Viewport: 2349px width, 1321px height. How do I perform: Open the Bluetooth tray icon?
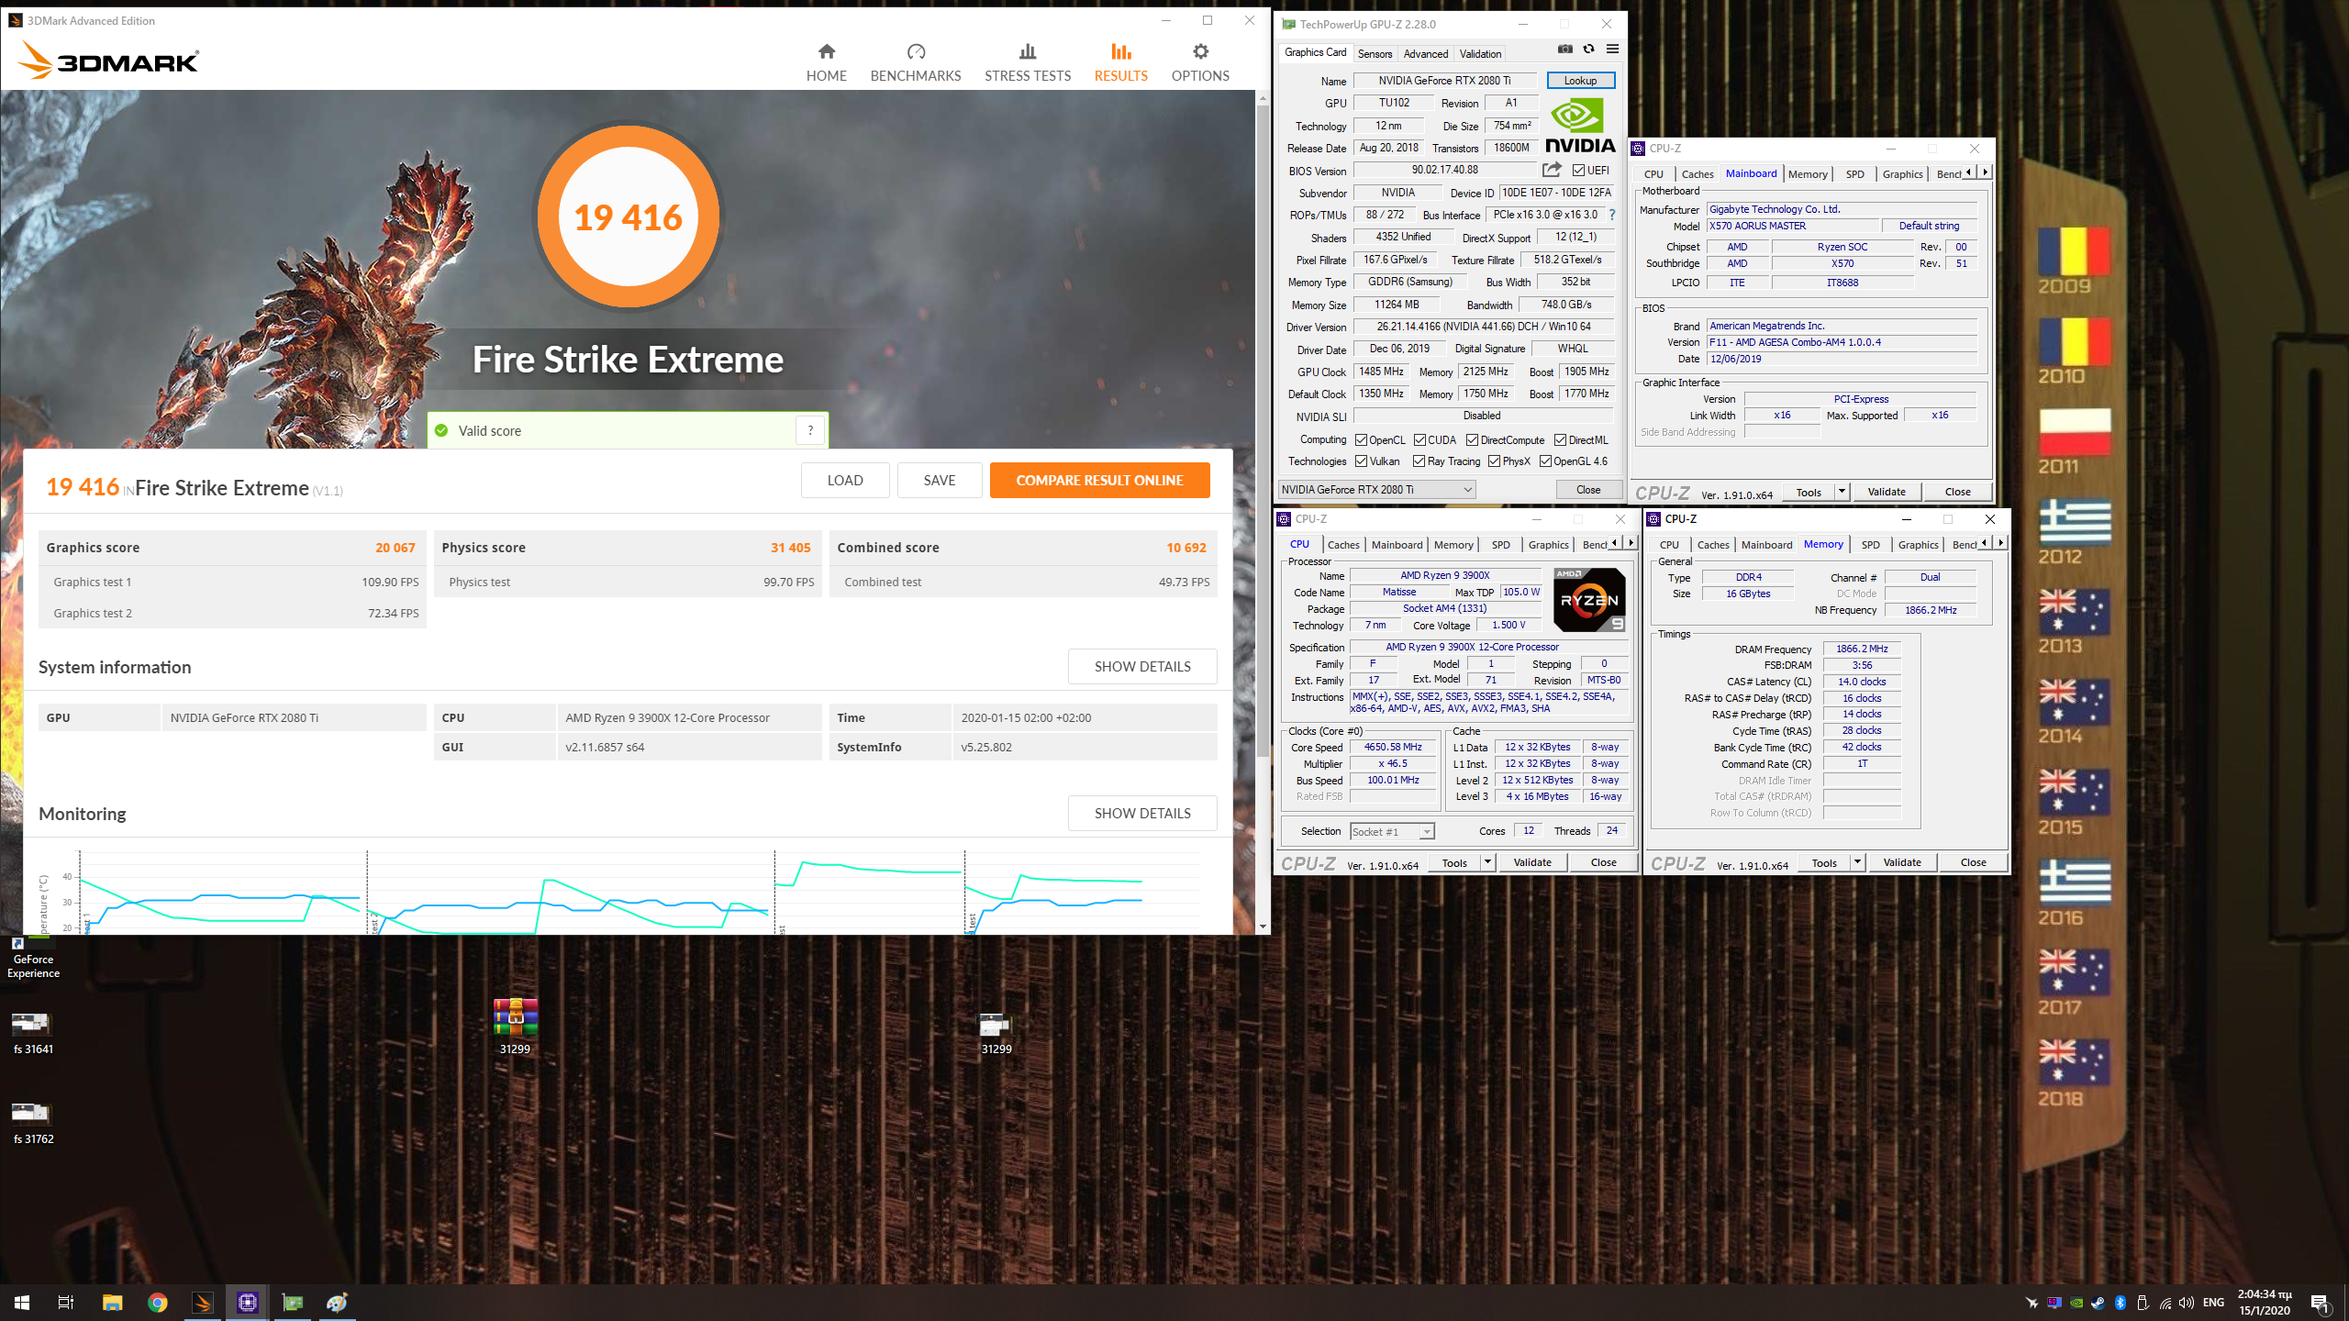(x=2121, y=1303)
